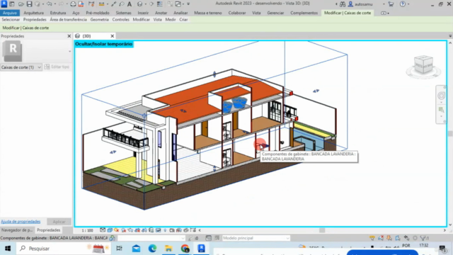Toggle Select Elements by Face in status bar
This screenshot has width=453, height=255.
398,238
